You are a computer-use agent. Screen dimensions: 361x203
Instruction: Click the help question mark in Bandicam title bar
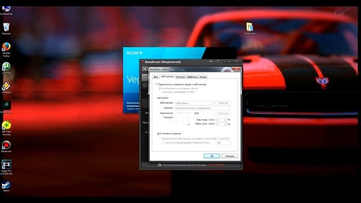click(218, 61)
